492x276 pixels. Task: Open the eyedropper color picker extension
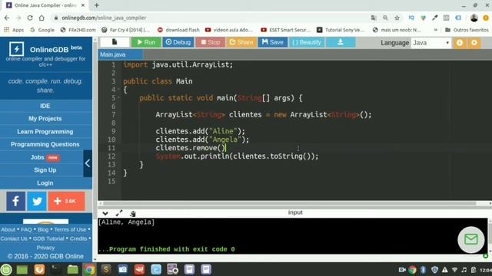pos(434,18)
